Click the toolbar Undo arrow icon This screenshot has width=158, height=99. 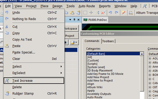(x=110, y=13)
